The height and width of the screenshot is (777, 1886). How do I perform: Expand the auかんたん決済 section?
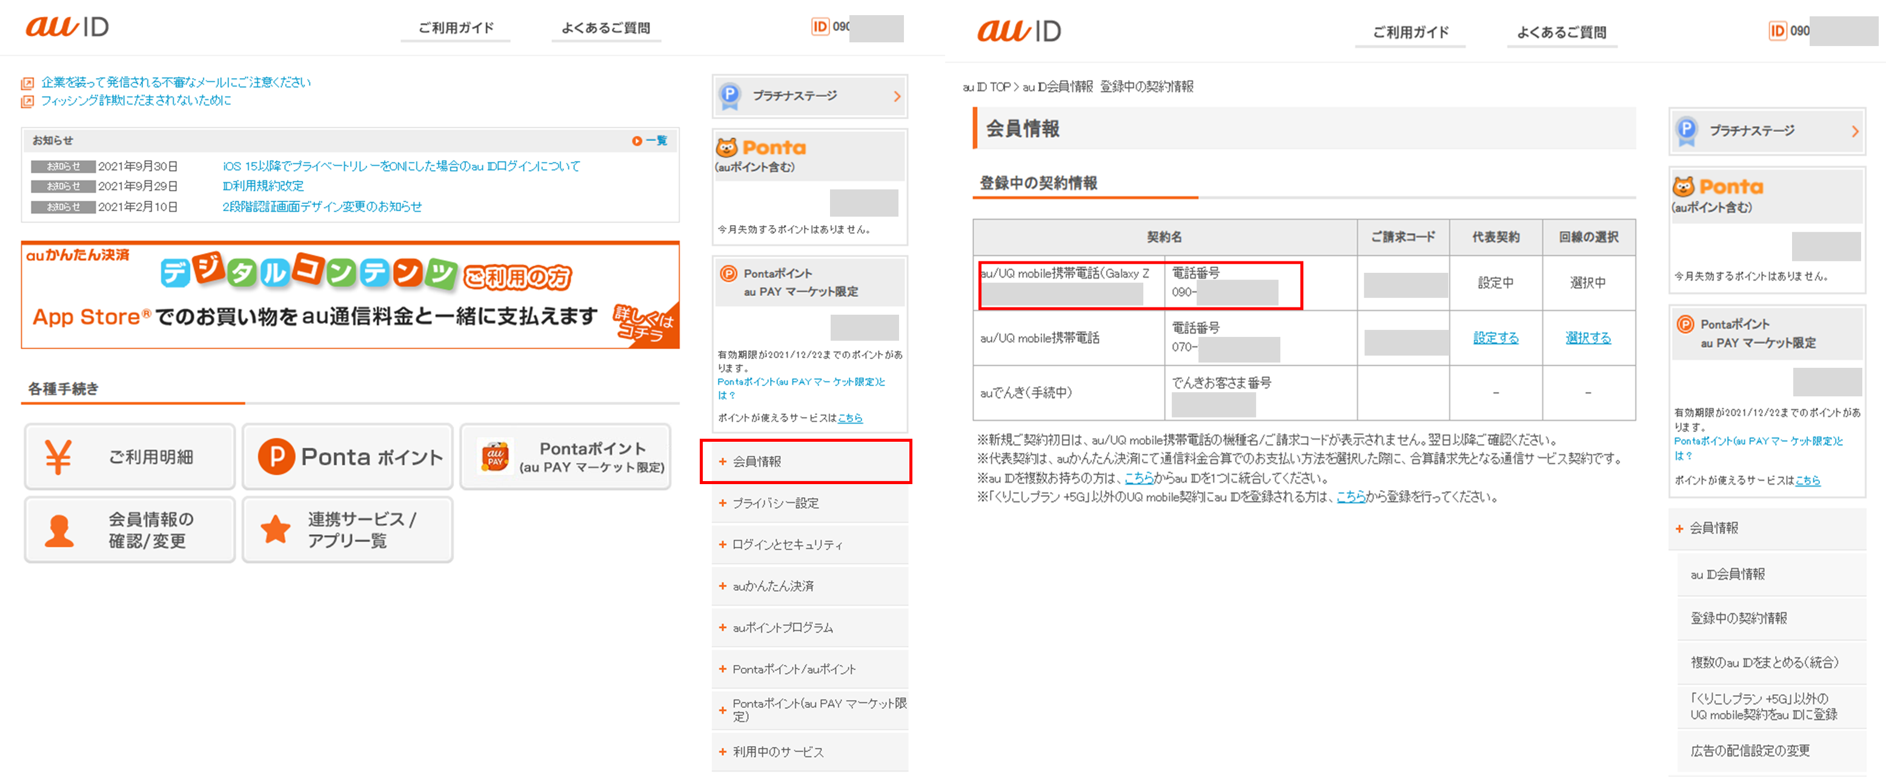773,586
